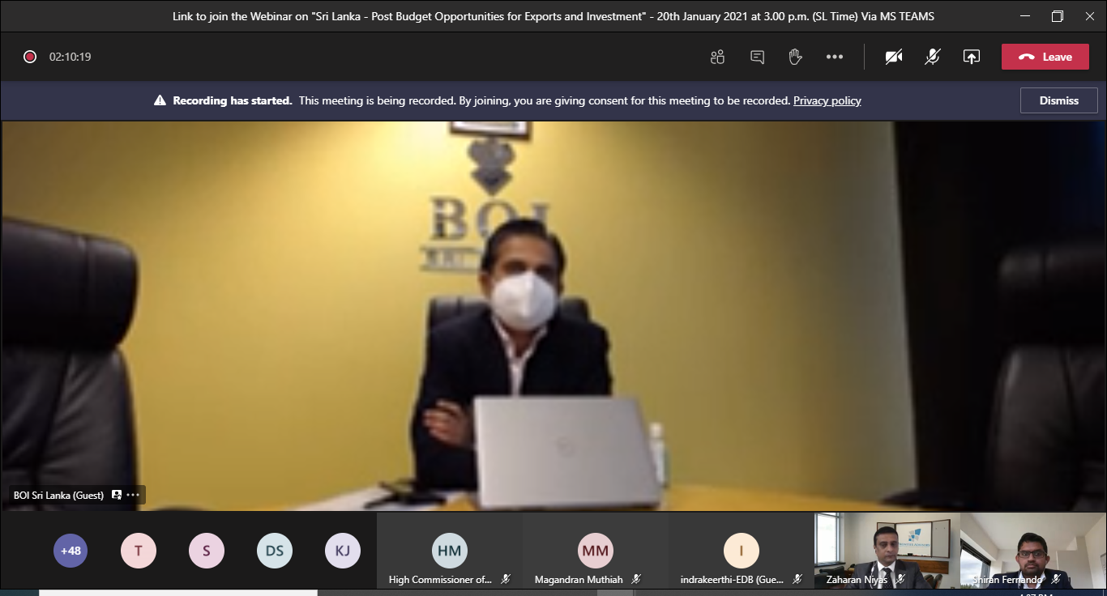This screenshot has height=596, width=1107.
Task: Unmute the microphone
Action: coord(933,57)
